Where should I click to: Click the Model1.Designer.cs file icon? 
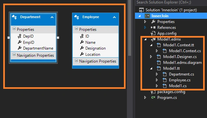click(159, 57)
